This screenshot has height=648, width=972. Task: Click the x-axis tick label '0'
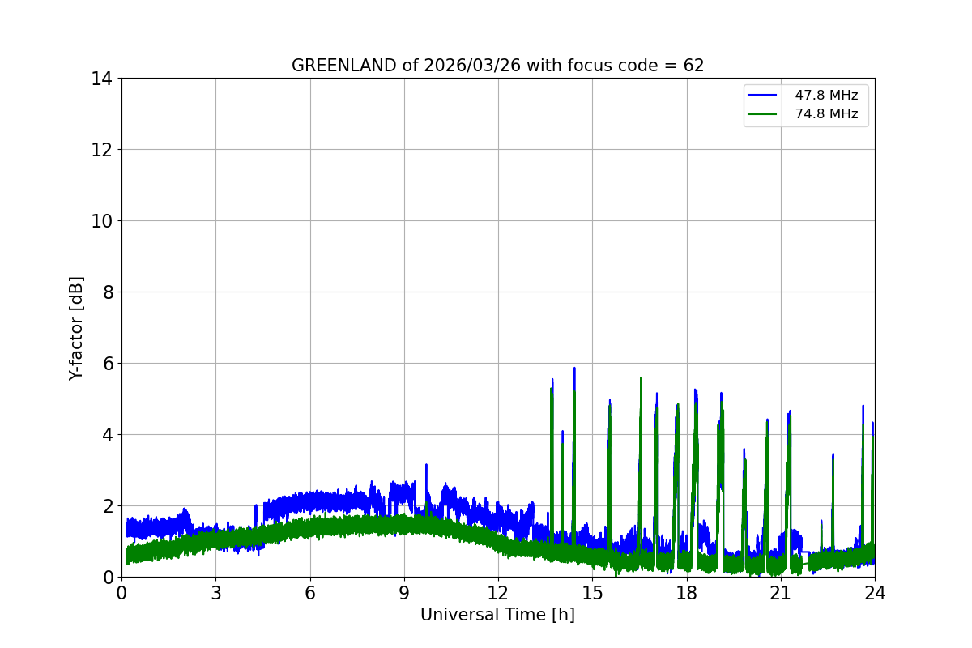click(122, 593)
